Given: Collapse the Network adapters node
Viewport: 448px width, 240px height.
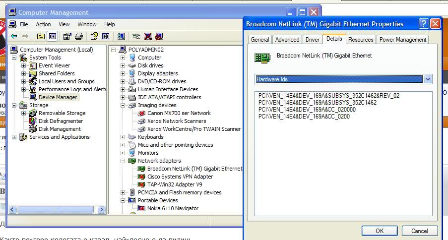Looking at the screenshot, I should (x=123, y=161).
